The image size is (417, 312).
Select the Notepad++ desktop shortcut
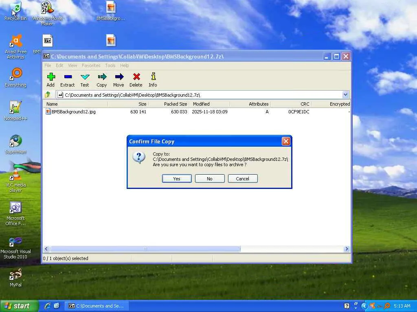click(16, 111)
